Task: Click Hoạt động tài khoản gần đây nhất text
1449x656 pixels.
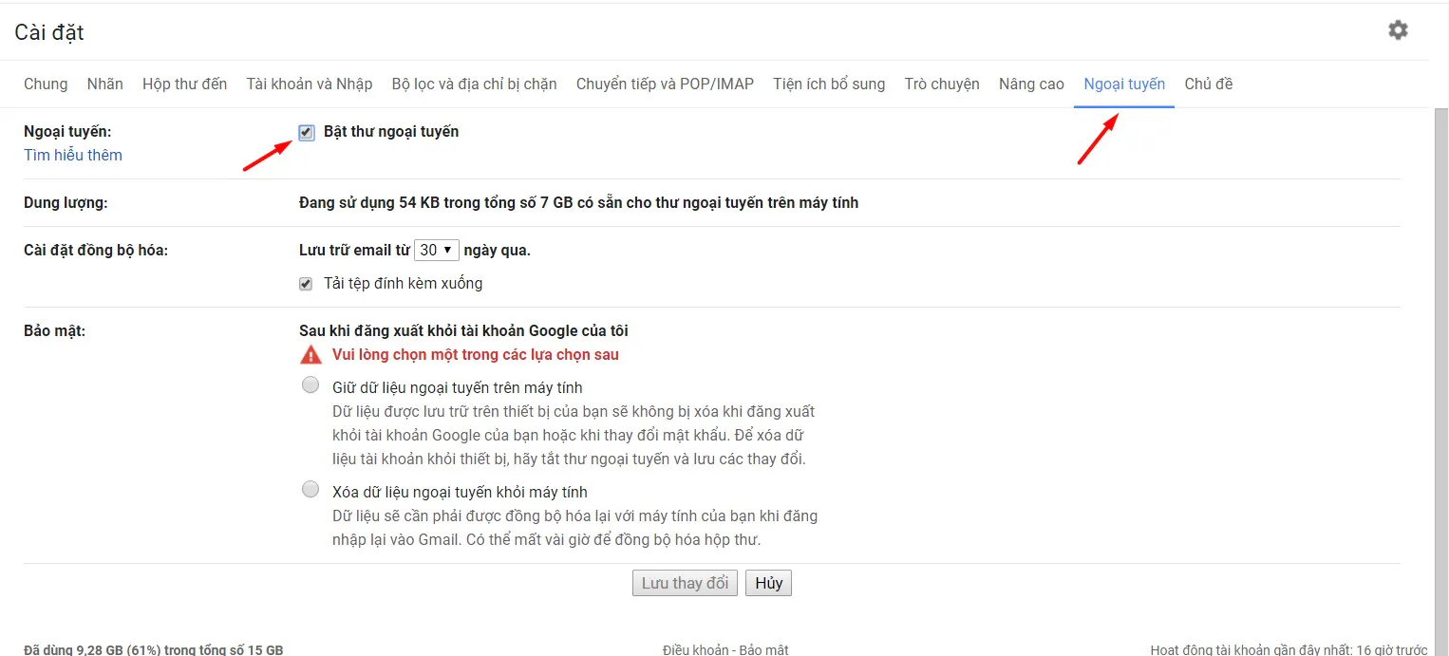Action: (x=1289, y=650)
